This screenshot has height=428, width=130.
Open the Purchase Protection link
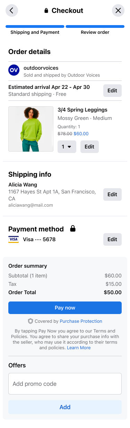(x=81, y=321)
